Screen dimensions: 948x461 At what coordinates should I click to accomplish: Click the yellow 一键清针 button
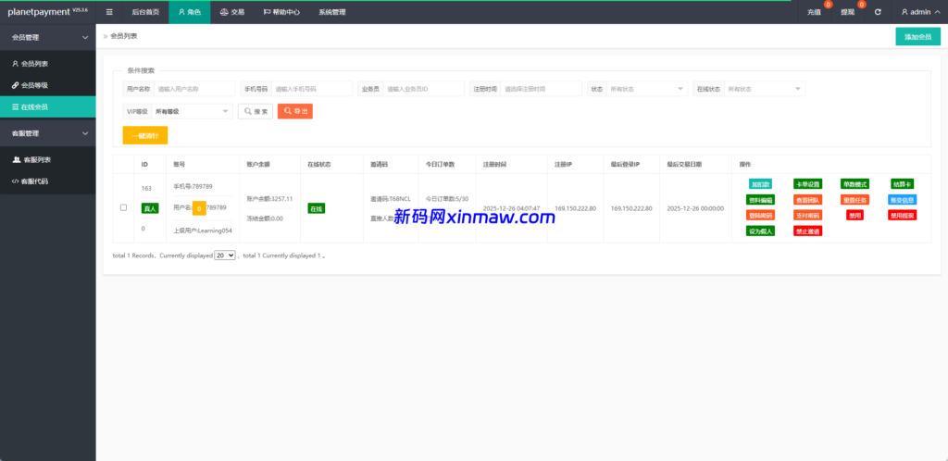pos(145,135)
